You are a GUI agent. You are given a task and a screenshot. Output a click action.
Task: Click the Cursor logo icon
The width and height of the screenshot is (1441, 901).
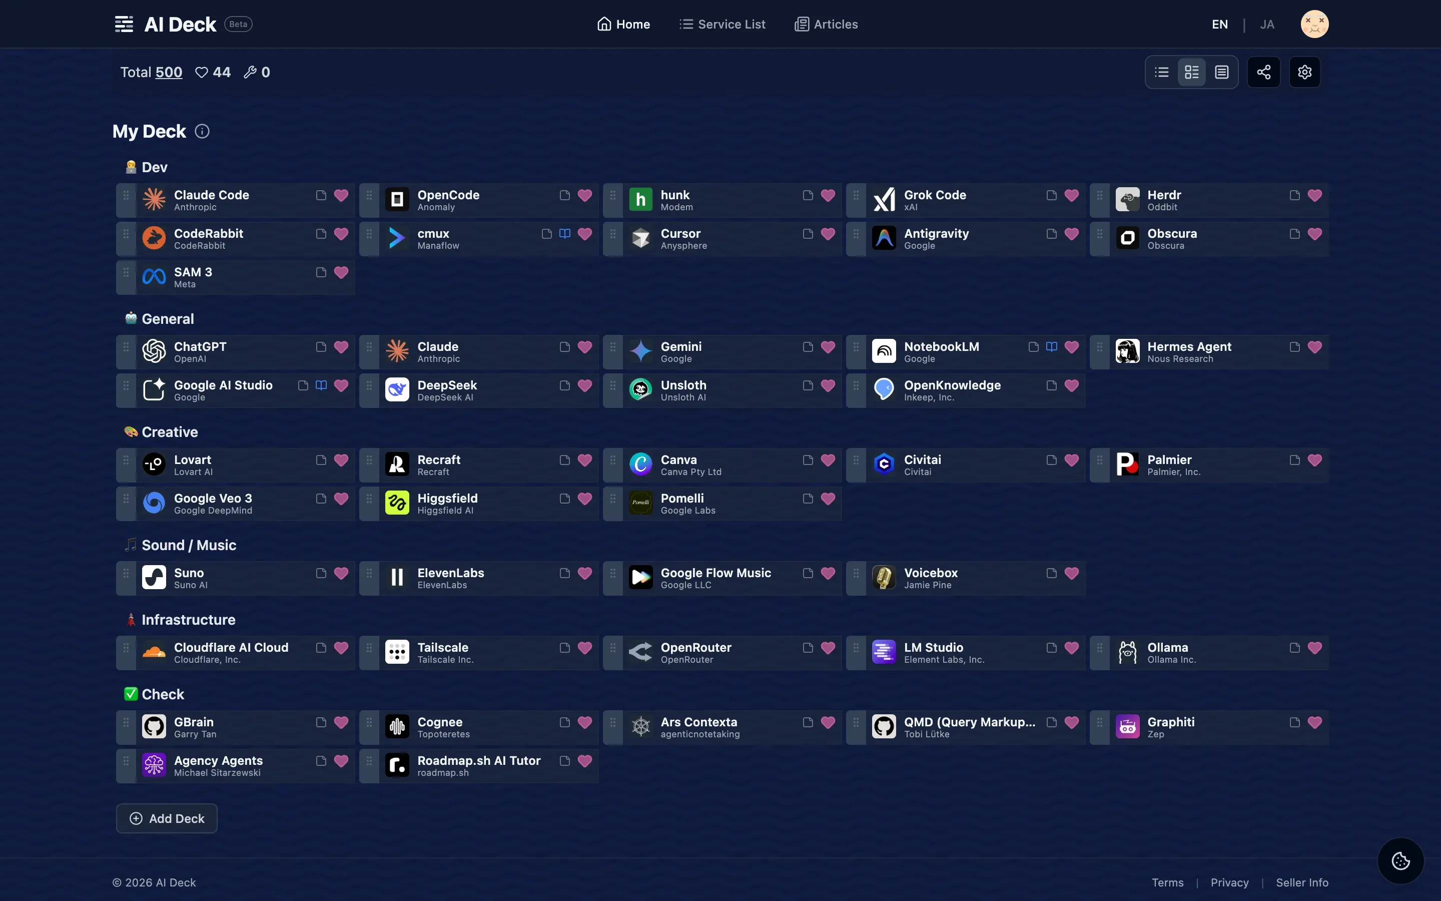pos(641,238)
